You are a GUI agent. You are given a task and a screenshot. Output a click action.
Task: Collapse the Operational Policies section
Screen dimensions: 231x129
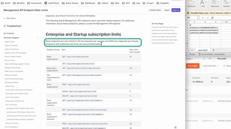tap(38, 82)
